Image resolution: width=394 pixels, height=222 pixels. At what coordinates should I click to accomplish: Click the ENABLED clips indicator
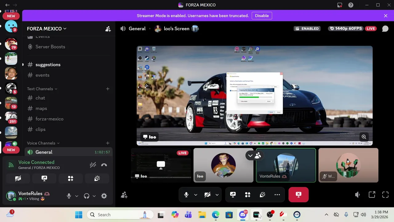307,28
